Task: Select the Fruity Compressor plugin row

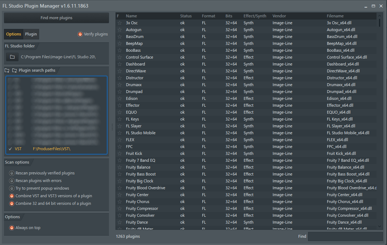Action: [x=246, y=209]
